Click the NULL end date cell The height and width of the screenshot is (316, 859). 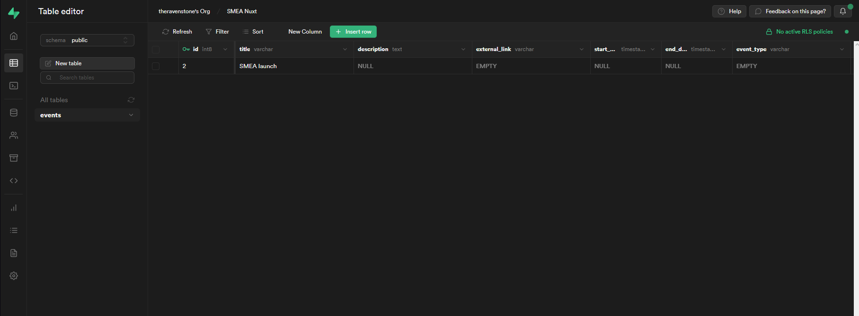tap(697, 66)
